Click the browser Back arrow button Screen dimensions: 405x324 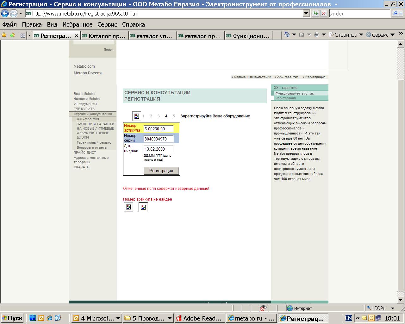click(x=5, y=14)
